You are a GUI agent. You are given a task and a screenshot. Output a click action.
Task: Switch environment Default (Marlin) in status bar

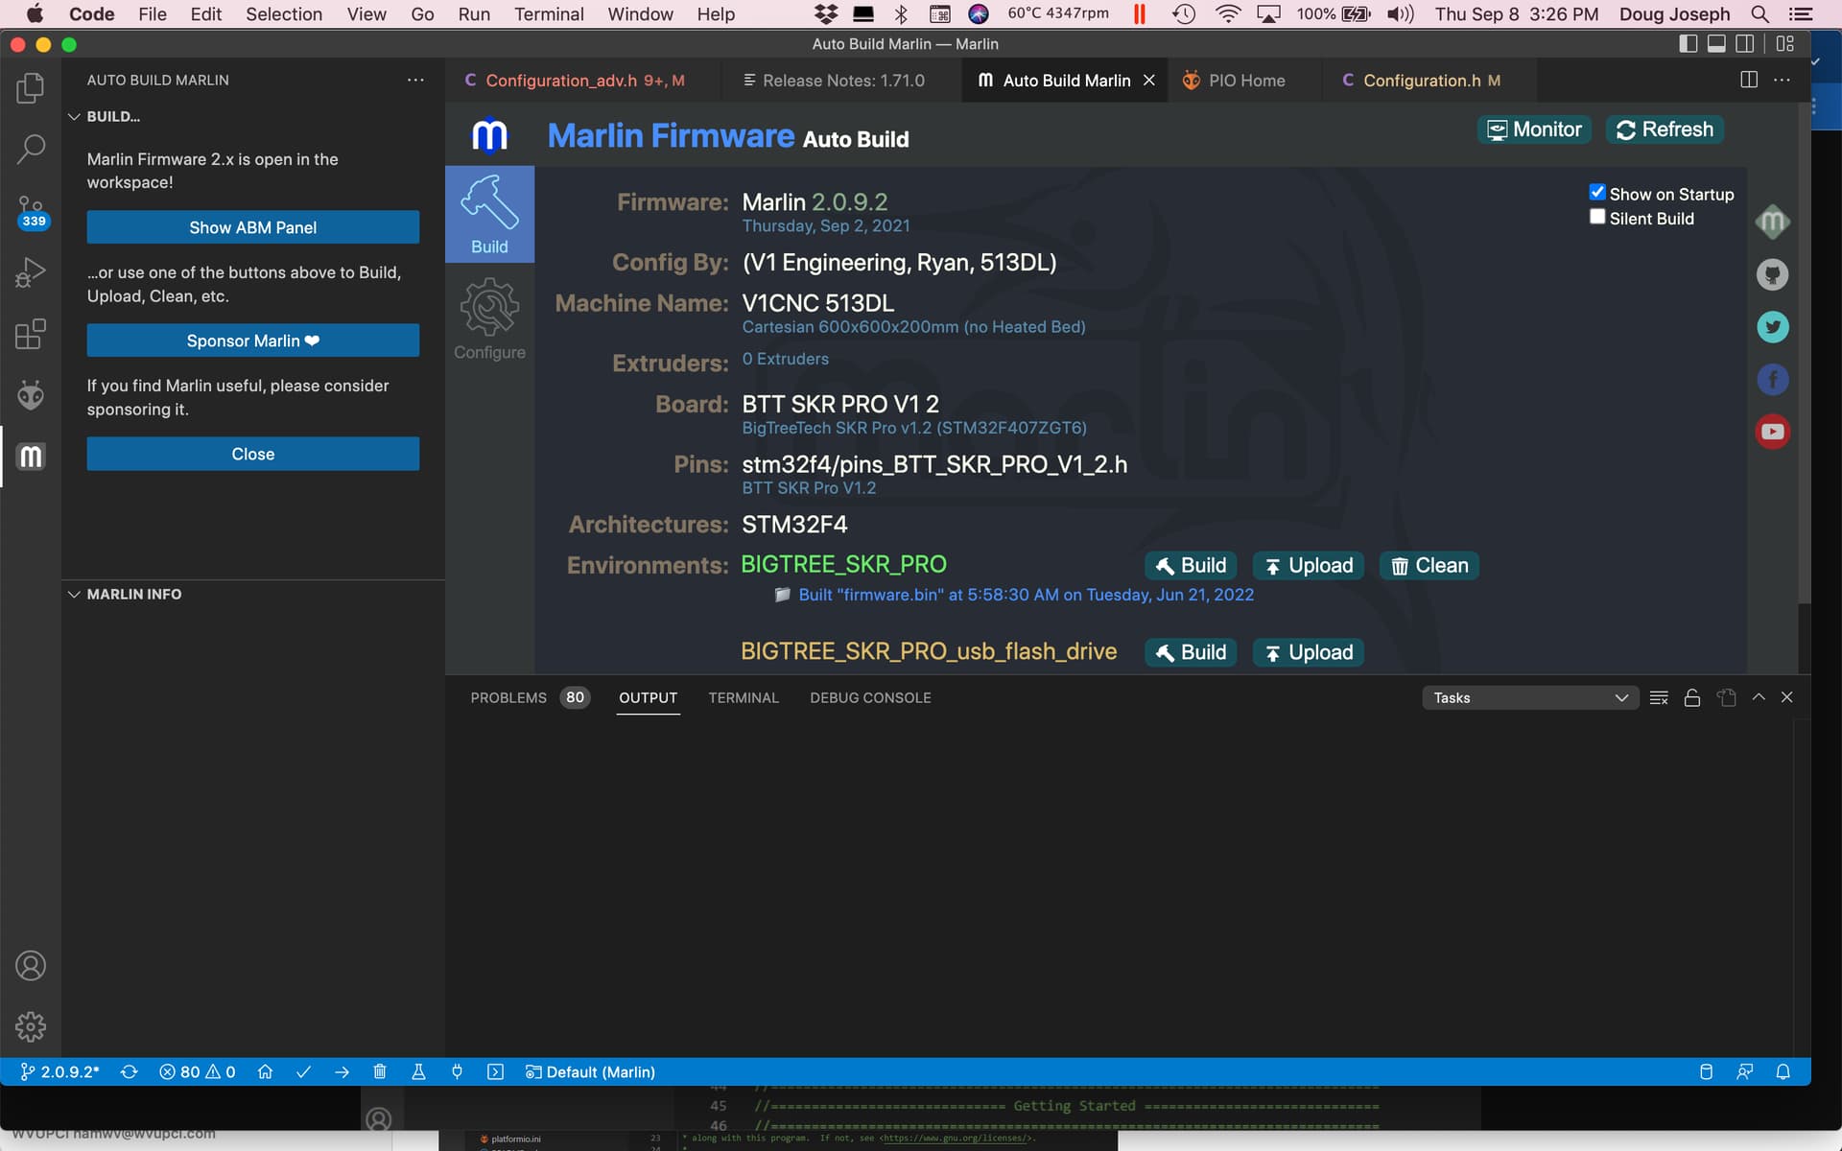click(590, 1071)
